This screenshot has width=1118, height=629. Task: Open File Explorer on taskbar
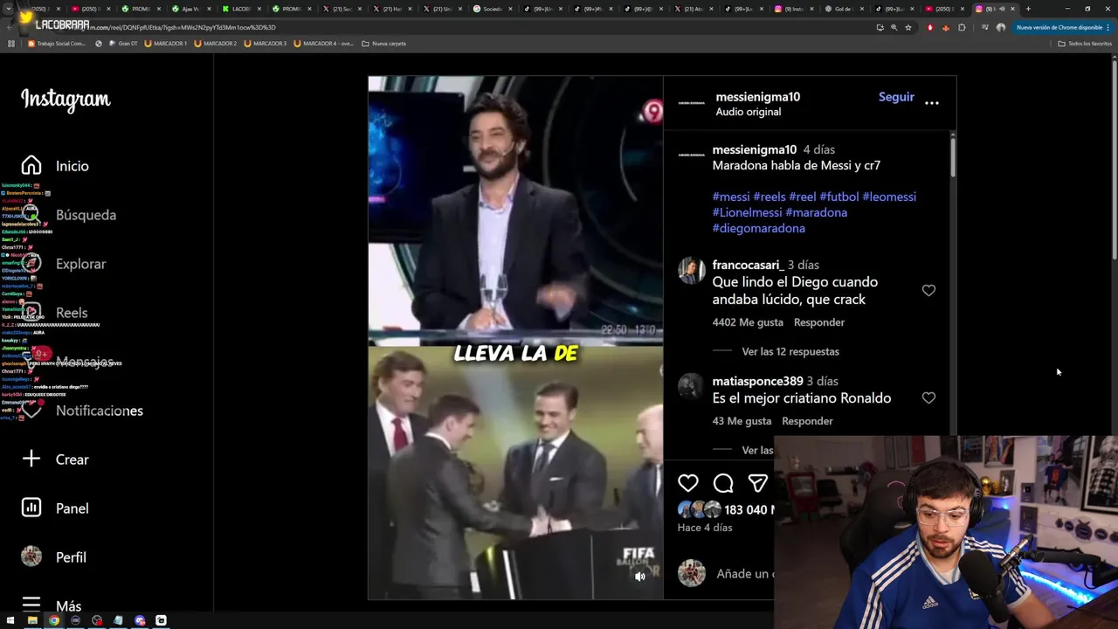32,620
